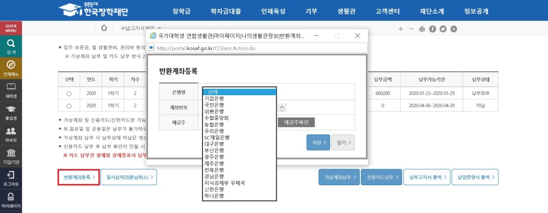Share page via Twitter icon
This screenshot has height=213, width=548.
[x=443, y=29]
